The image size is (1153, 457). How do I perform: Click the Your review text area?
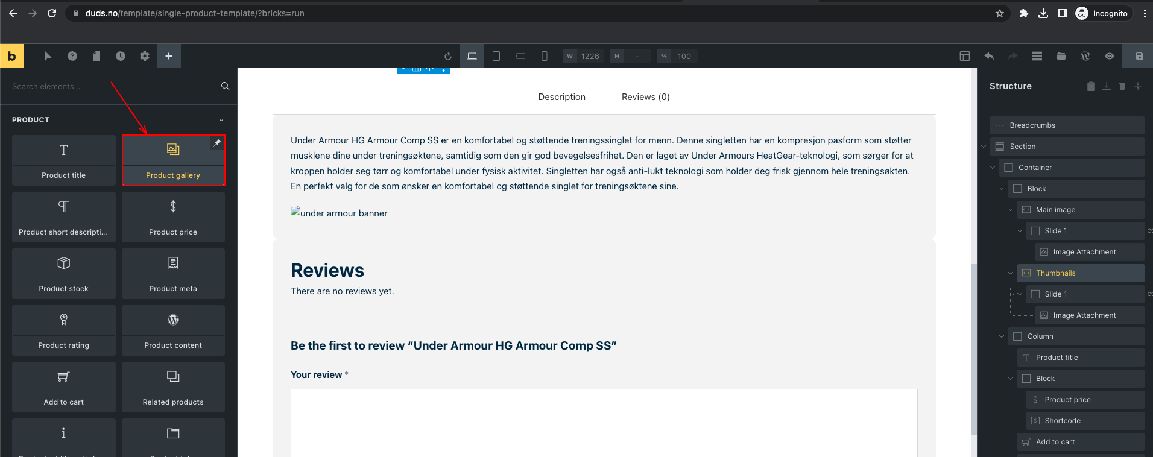click(604, 423)
